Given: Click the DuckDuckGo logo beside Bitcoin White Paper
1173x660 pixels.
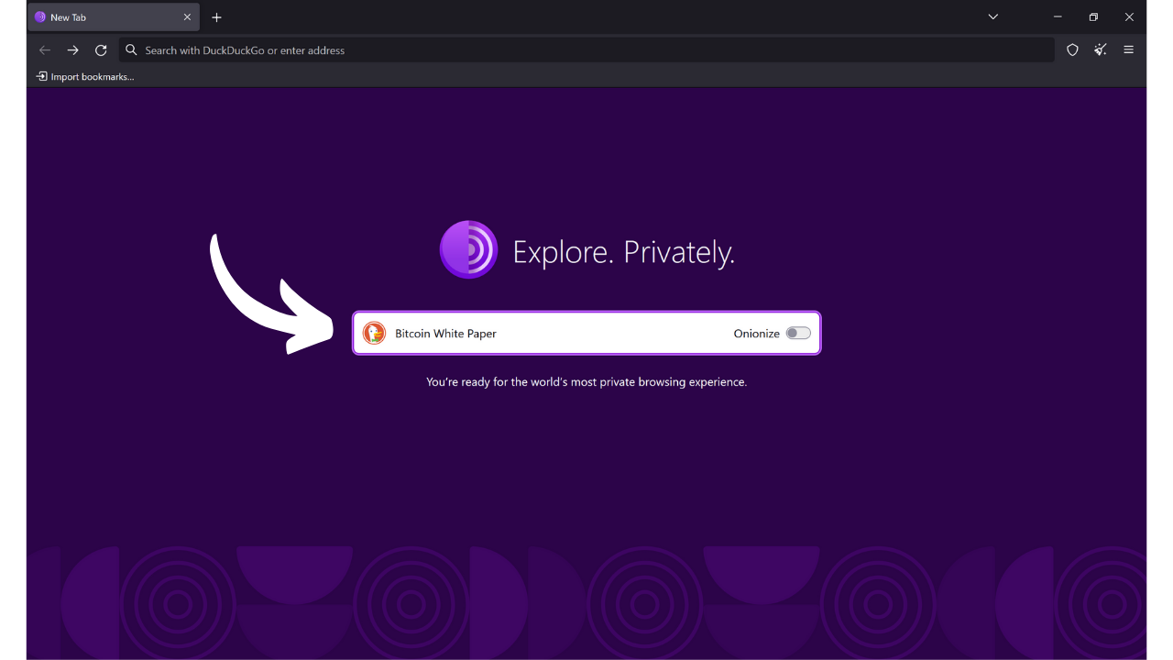Looking at the screenshot, I should (x=375, y=333).
